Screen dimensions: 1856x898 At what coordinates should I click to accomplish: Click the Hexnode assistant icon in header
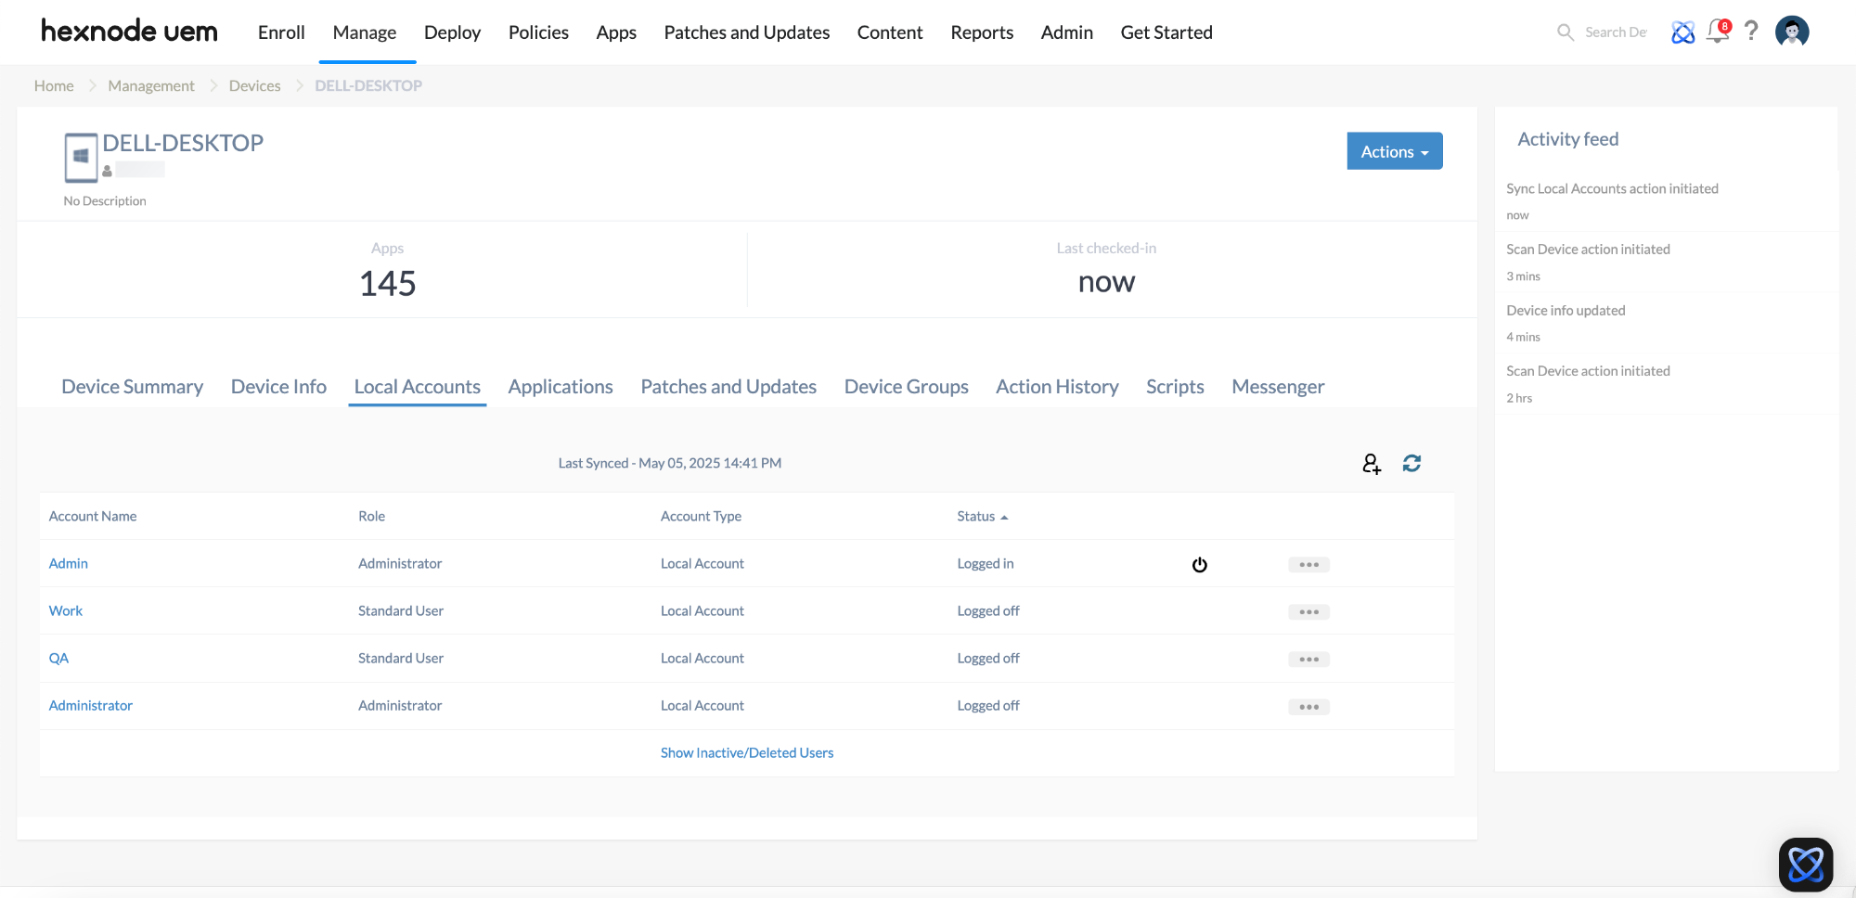[x=1682, y=32]
